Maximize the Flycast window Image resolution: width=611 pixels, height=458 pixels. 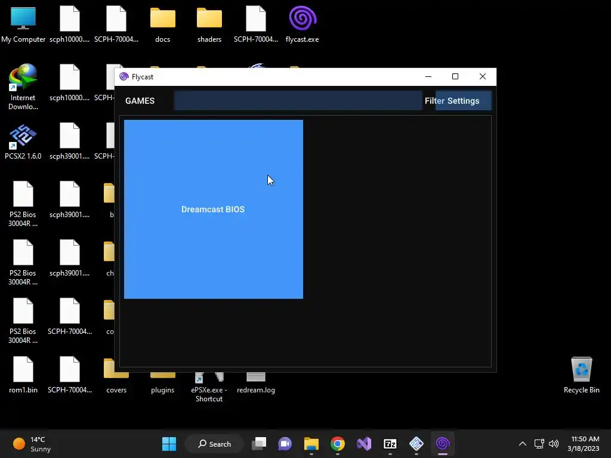(455, 77)
